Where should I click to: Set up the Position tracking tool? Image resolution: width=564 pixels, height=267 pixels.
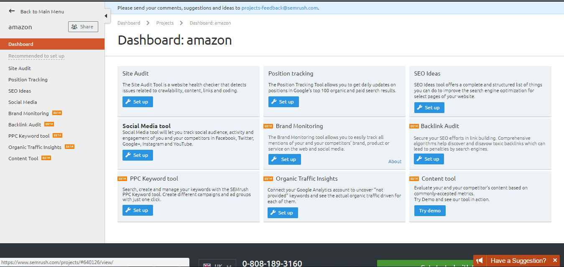283,102
